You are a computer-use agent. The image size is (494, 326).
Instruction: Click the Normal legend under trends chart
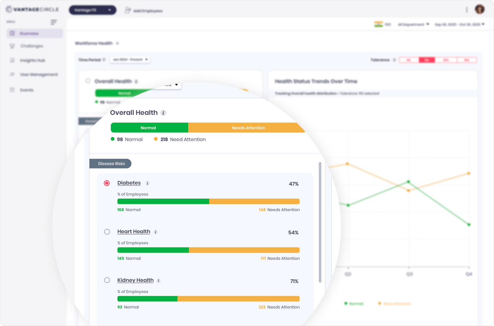click(354, 304)
